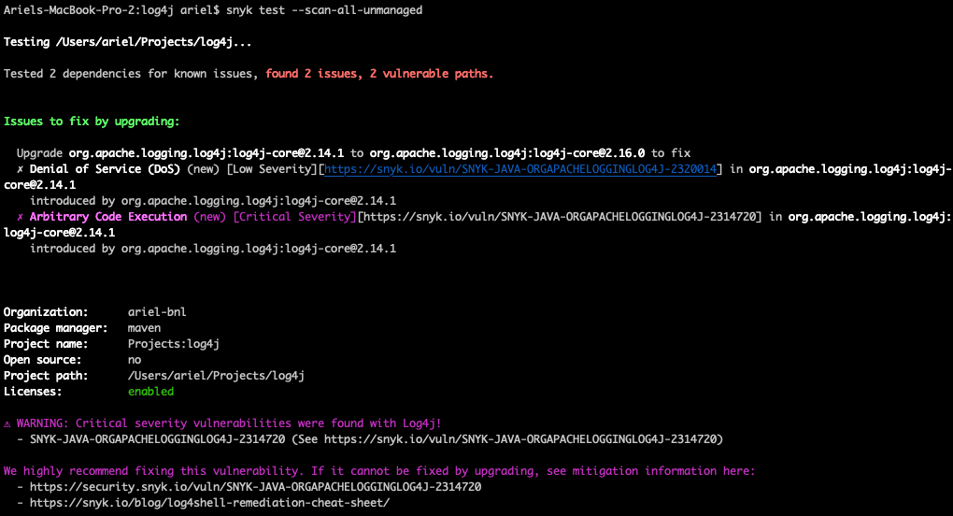Click 'introduced by' line below the Denial of Service issue

pos(213,201)
